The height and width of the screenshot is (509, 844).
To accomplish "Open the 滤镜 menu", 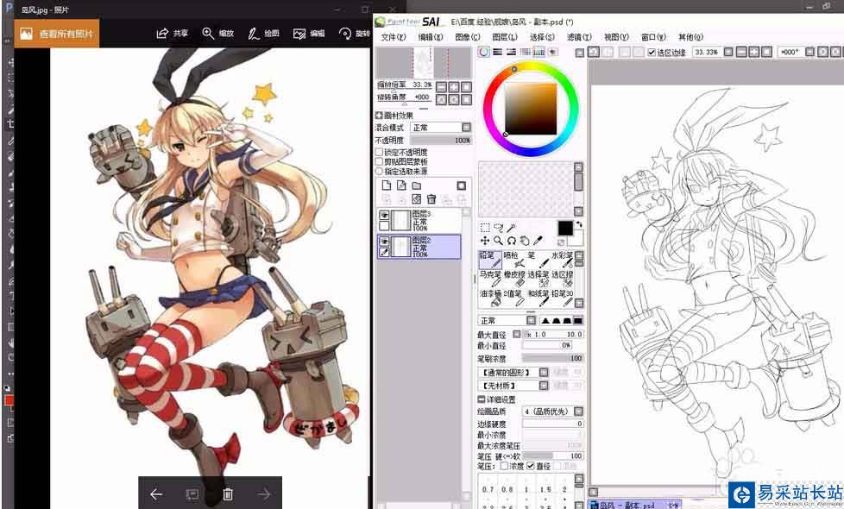I will (x=579, y=37).
